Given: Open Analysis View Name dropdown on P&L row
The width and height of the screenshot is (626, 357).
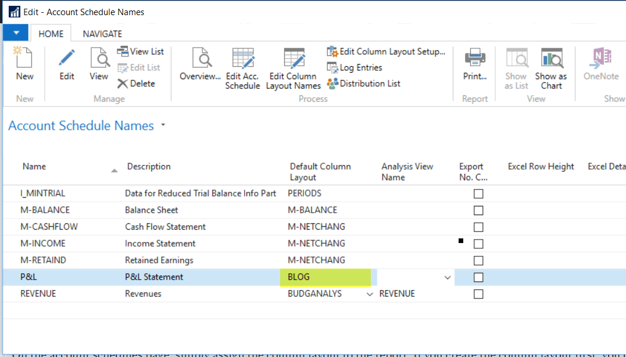Looking at the screenshot, I should 447,277.
